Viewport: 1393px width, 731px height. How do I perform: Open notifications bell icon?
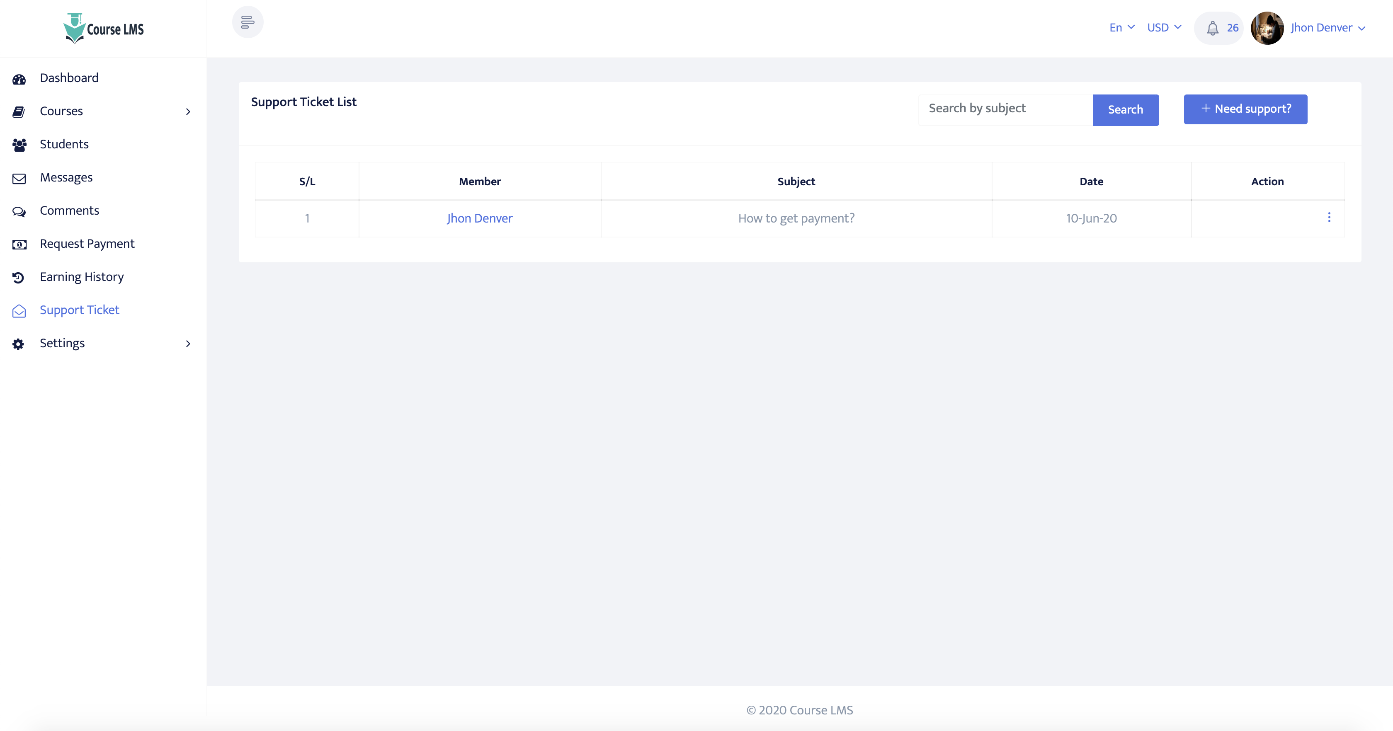click(1212, 28)
